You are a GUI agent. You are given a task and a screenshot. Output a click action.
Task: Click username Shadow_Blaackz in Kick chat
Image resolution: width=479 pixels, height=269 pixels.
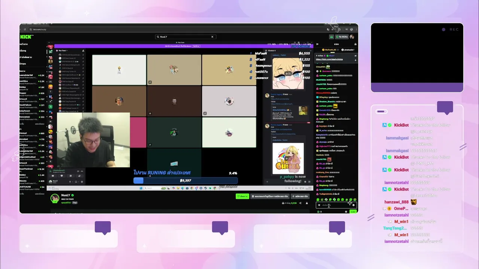pos(327,102)
